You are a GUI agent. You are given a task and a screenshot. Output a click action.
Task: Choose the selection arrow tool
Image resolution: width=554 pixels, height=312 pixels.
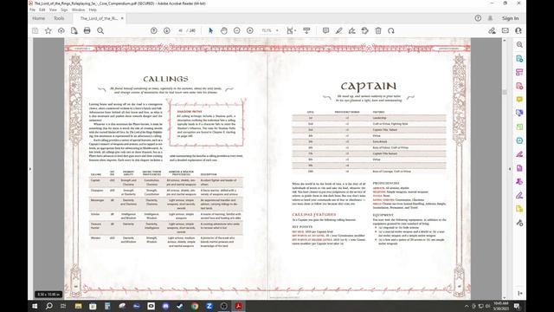pyautogui.click(x=210, y=31)
